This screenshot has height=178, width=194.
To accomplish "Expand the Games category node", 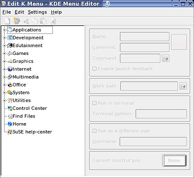I will pos(4,54).
